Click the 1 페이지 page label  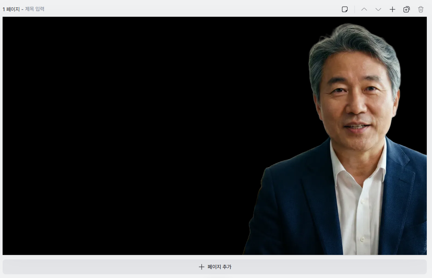pyautogui.click(x=11, y=9)
